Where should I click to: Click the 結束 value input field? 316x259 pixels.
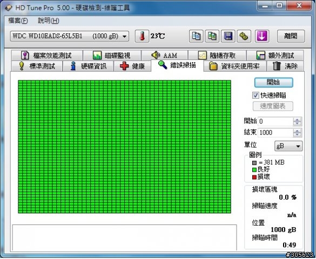(275, 133)
